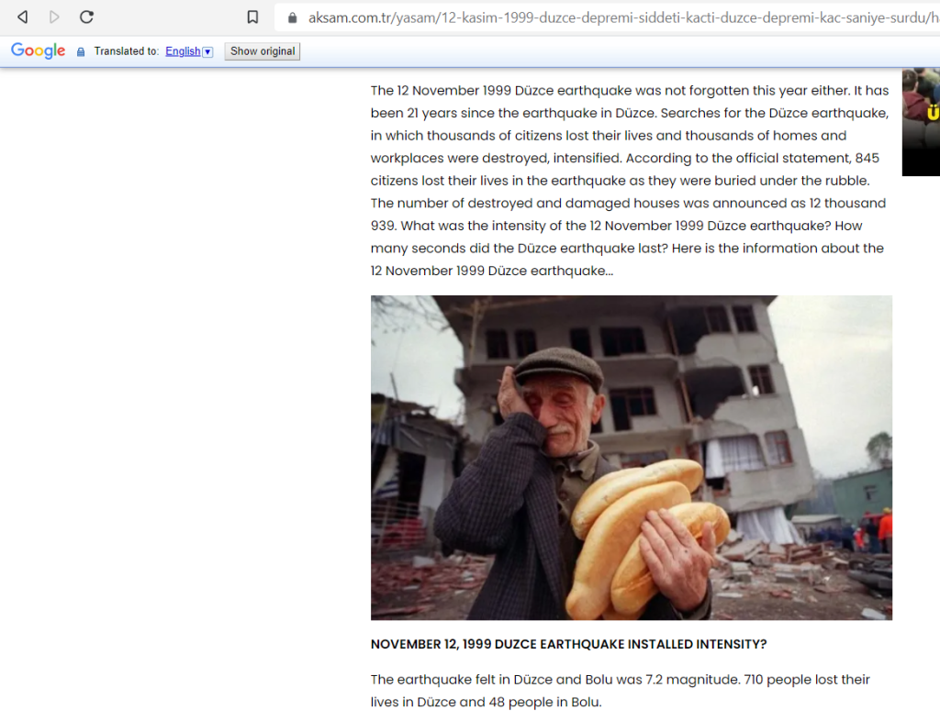940x721 pixels.
Task: Click the text line mentioning 845 citizens
Action: click(x=624, y=158)
